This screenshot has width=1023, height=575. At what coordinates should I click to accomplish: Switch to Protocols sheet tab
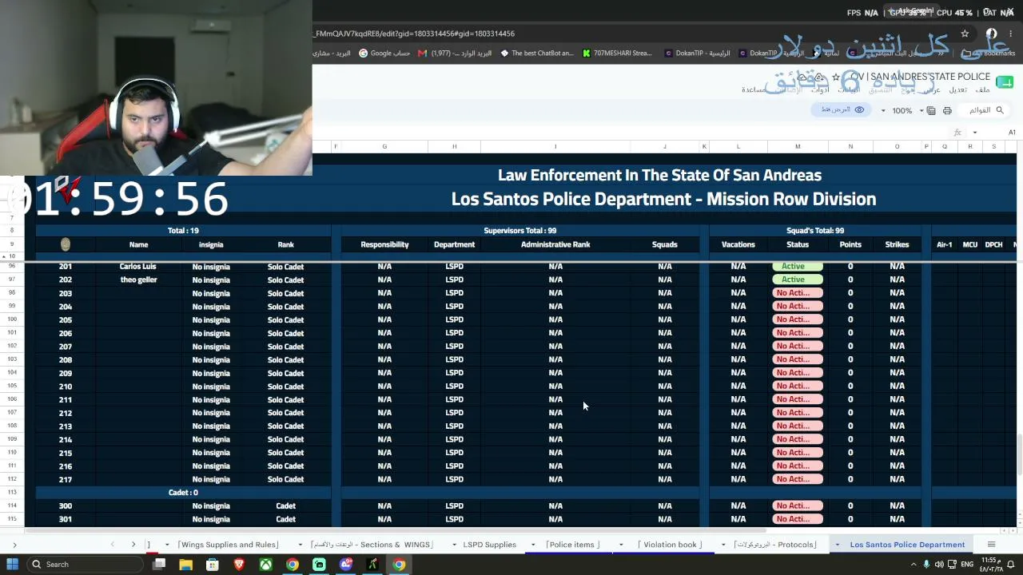[x=775, y=545]
